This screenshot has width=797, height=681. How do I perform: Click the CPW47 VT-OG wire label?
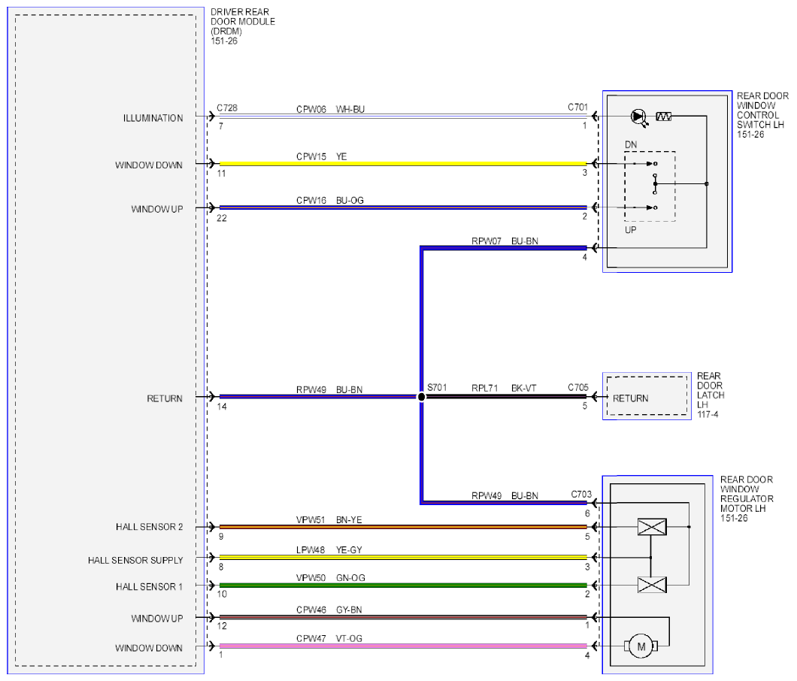329,639
